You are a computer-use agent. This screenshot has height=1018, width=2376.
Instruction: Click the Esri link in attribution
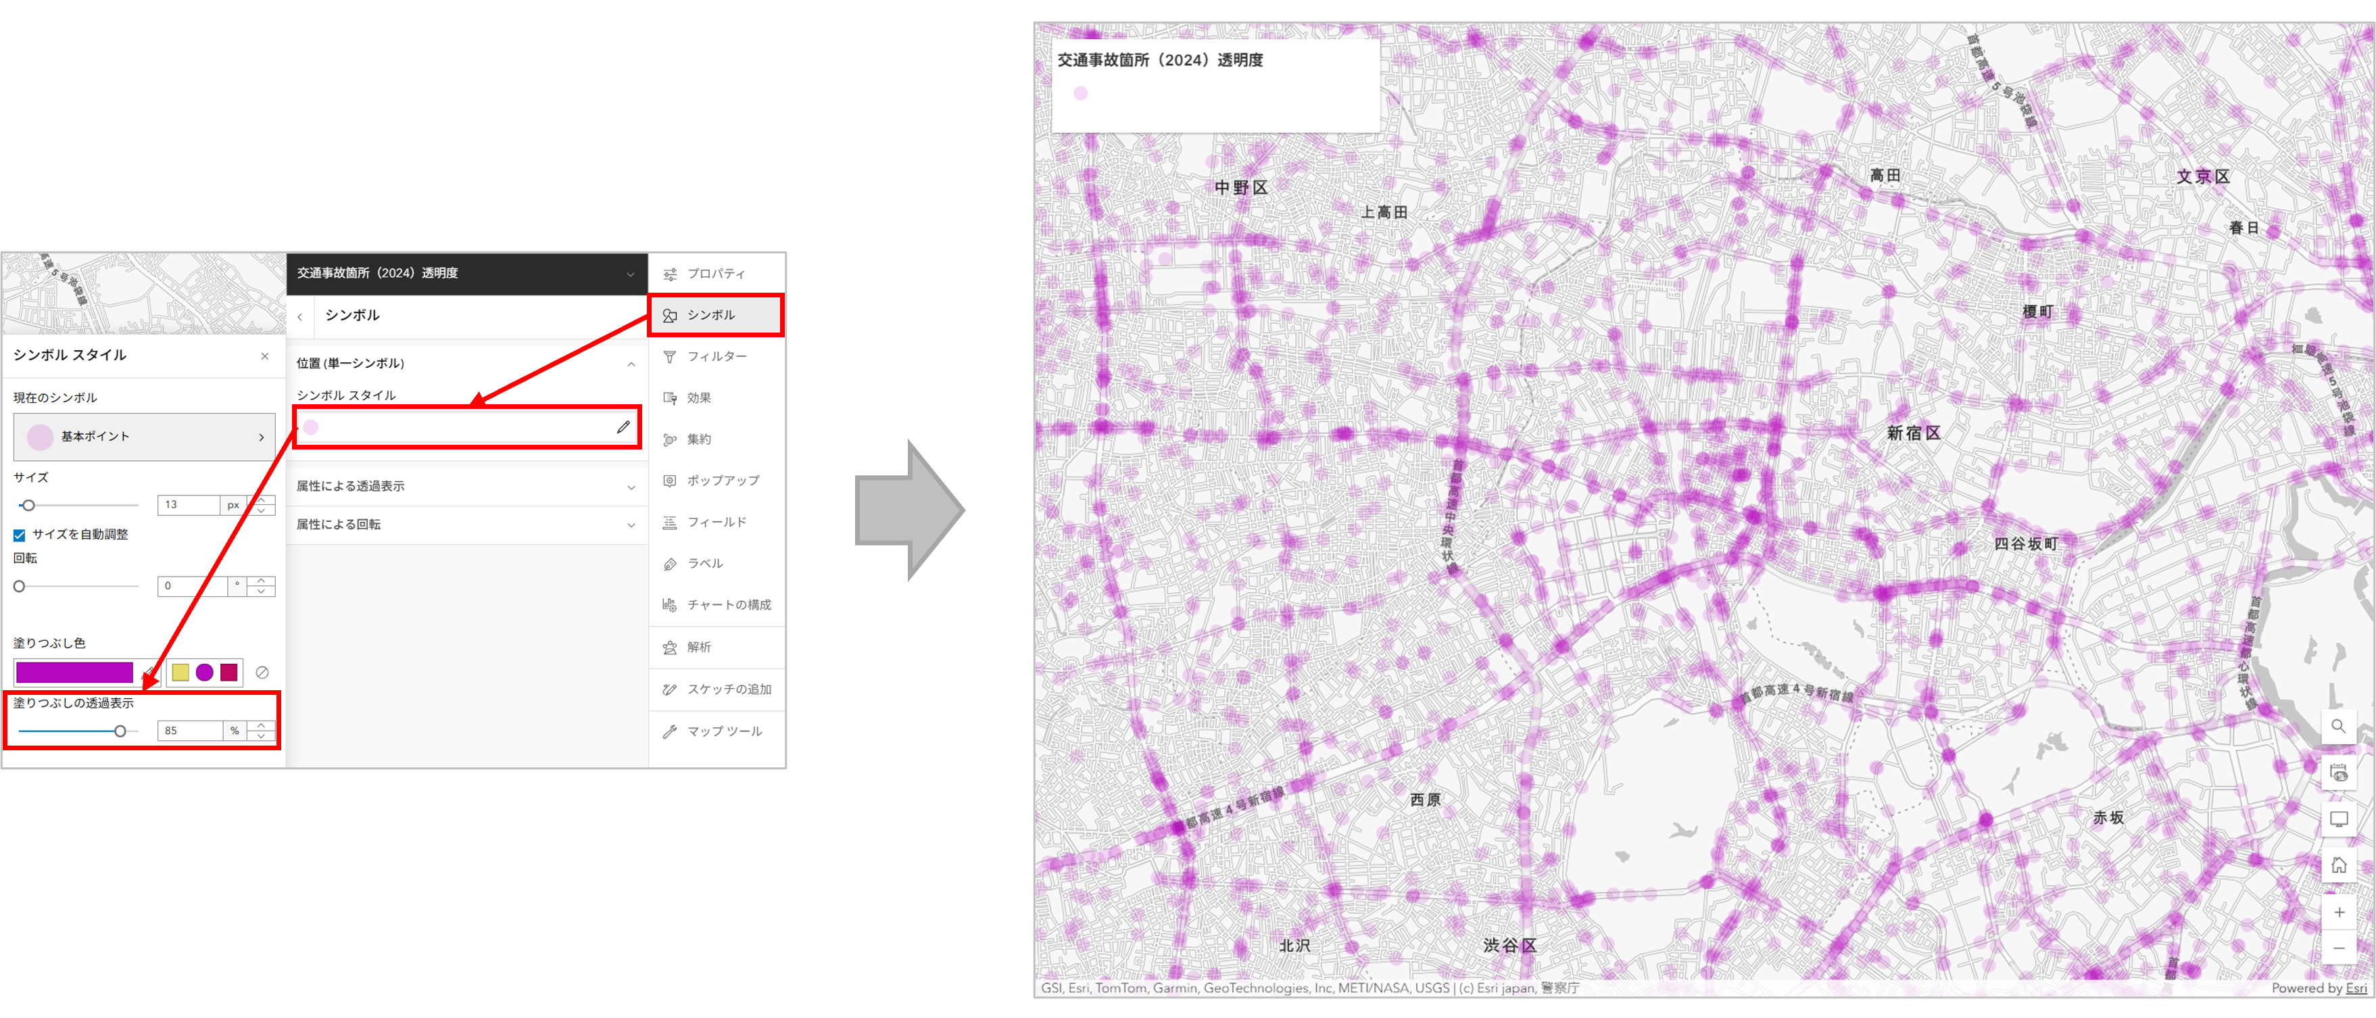click(x=2355, y=988)
